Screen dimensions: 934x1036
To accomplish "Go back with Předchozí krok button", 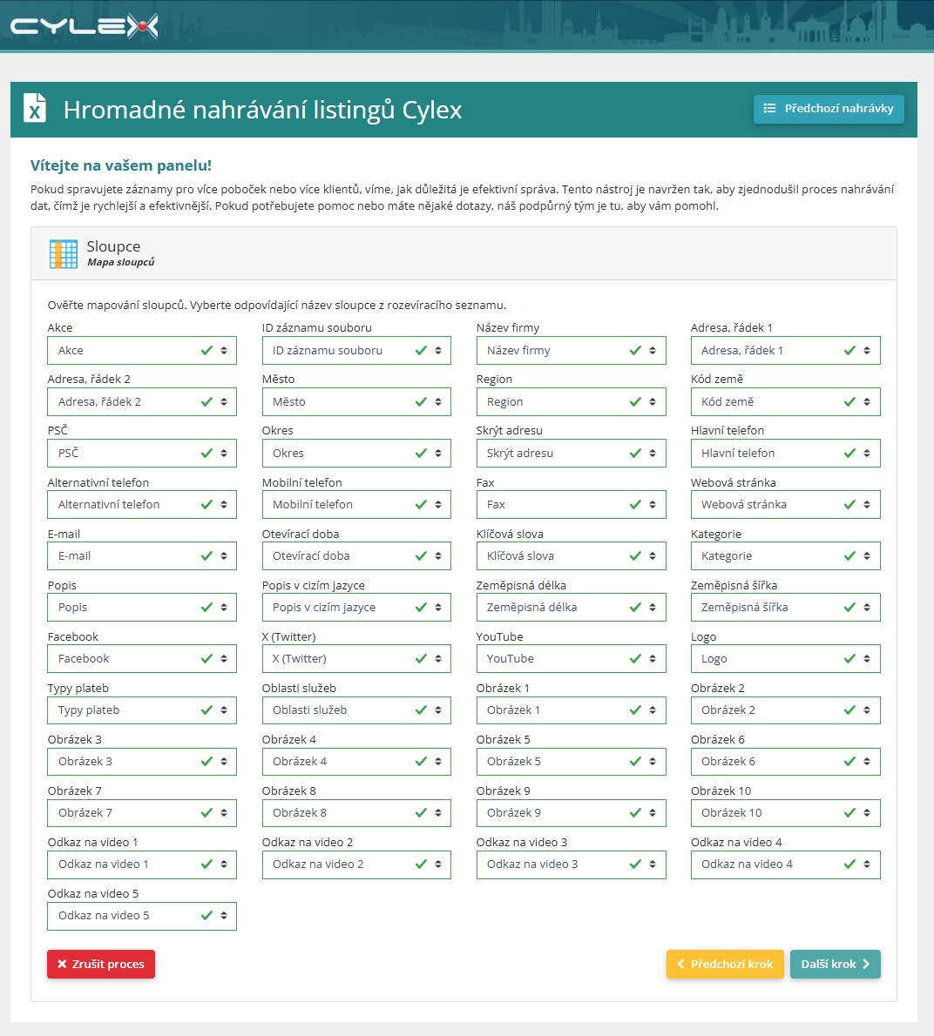I will (725, 964).
